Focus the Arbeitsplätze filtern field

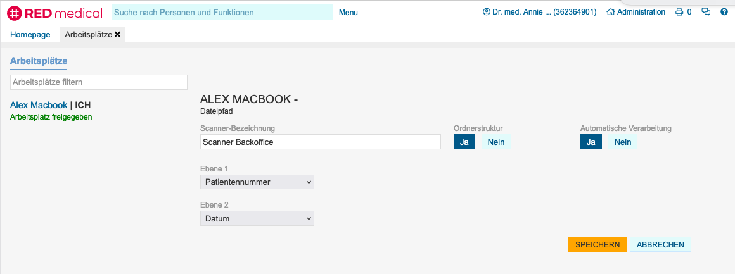pyautogui.click(x=98, y=82)
